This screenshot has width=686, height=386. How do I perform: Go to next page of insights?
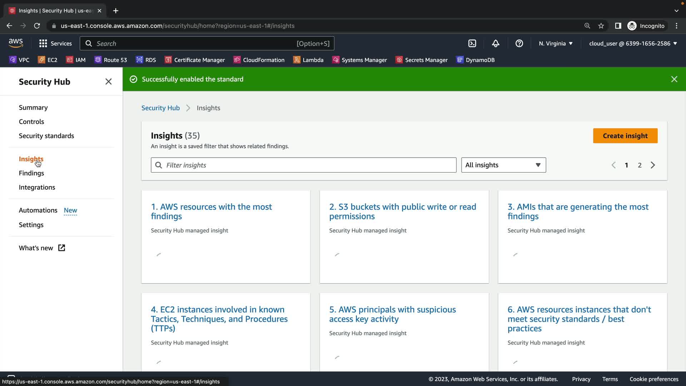pos(653,165)
